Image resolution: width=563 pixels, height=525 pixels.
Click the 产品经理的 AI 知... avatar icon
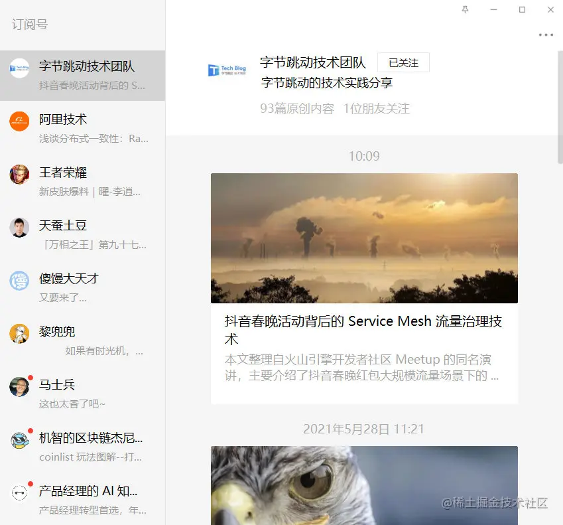pyautogui.click(x=19, y=492)
